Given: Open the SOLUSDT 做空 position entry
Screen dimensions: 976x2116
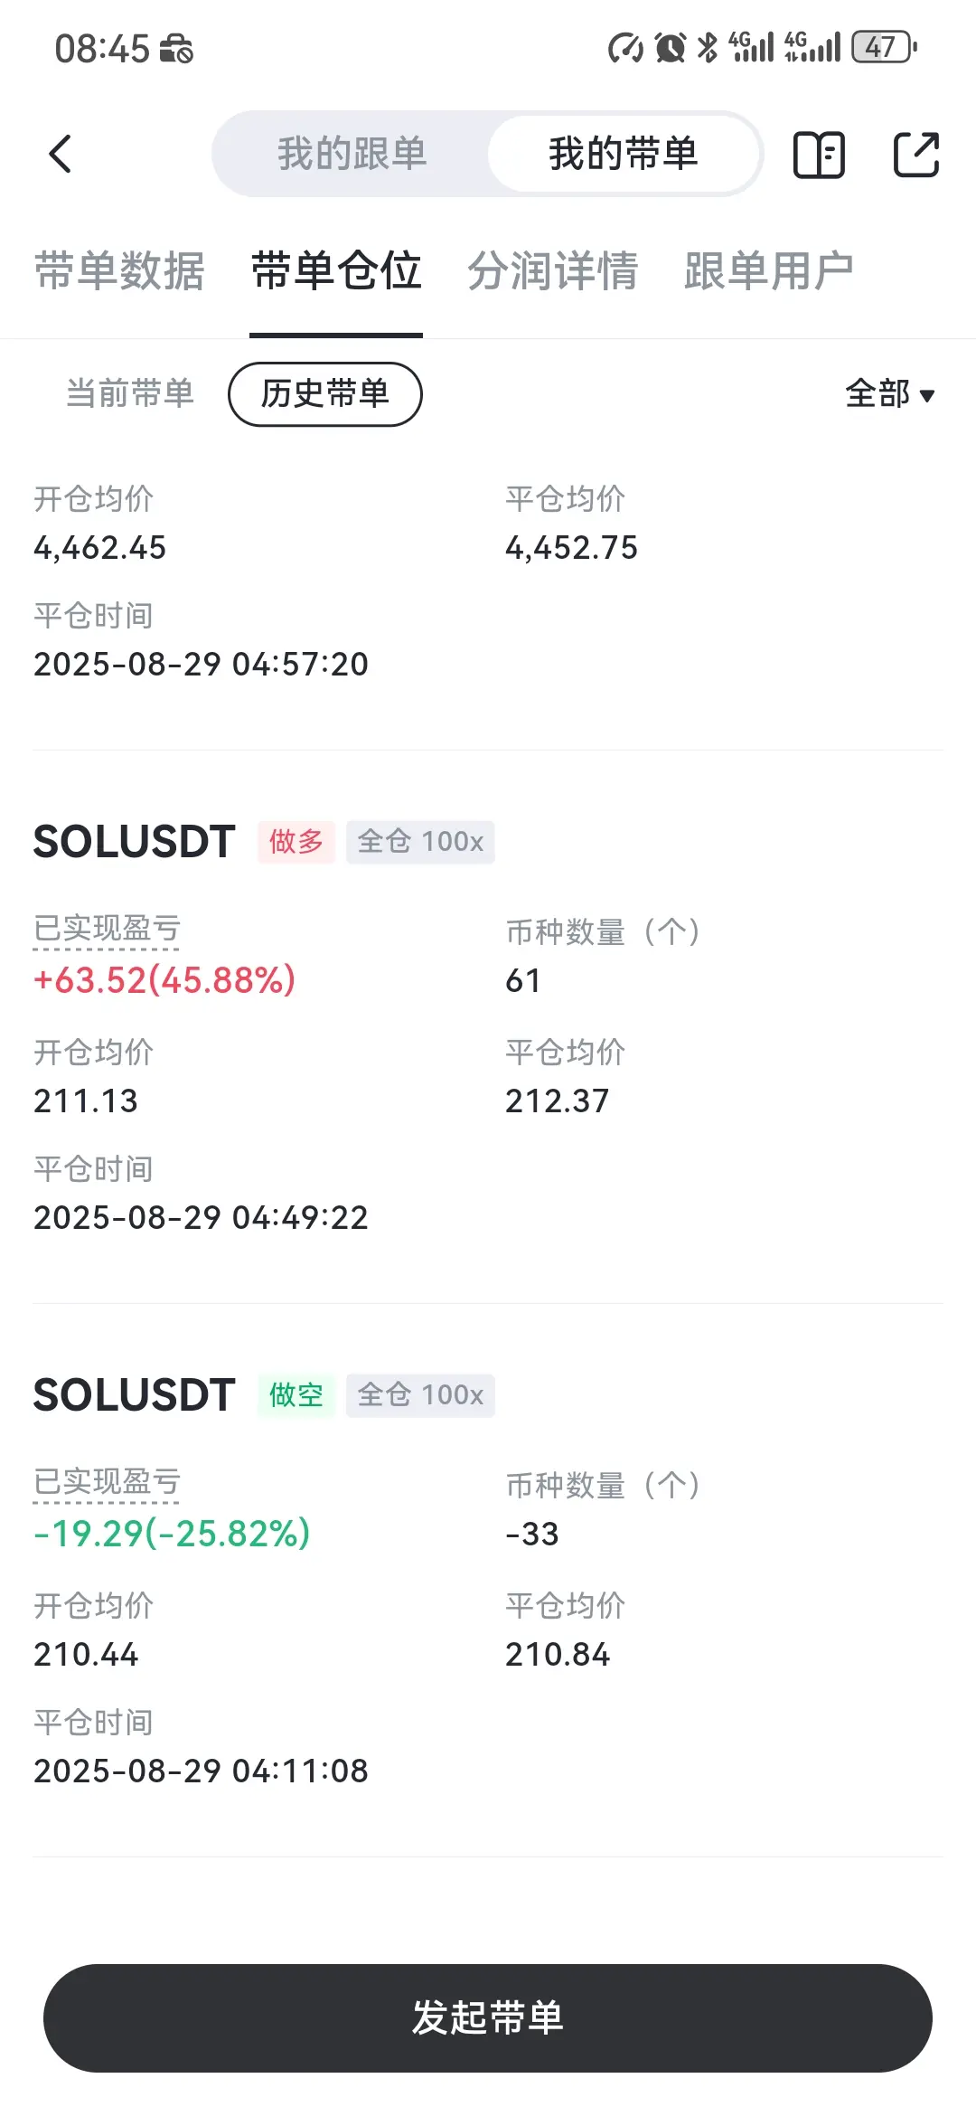Looking at the screenshot, I should click(488, 1581).
